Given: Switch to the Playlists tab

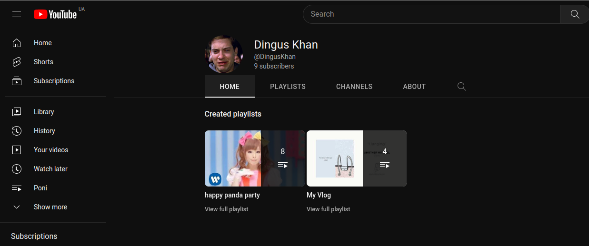Looking at the screenshot, I should click(288, 87).
